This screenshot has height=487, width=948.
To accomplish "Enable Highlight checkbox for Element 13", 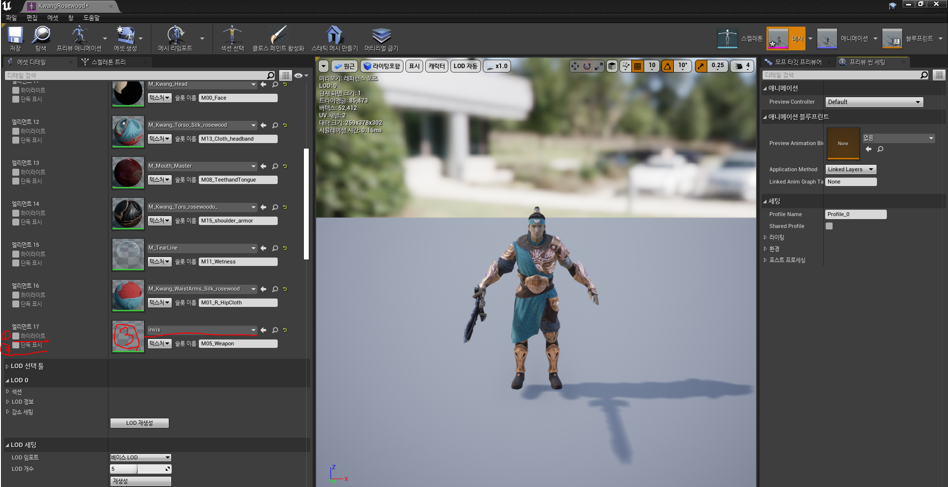I will click(x=16, y=172).
